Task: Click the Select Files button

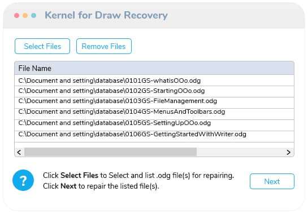Action: [42, 46]
